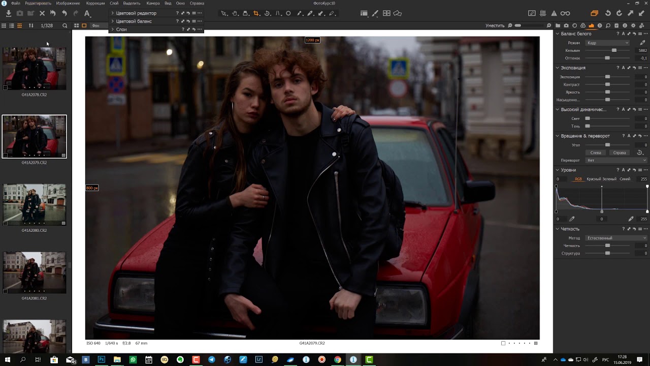Click the Слева rotate button
The image size is (650, 366).
tap(596, 152)
